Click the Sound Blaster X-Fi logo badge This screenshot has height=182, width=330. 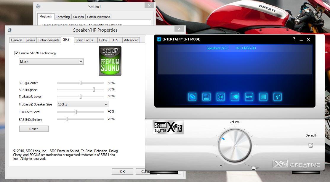(x=168, y=127)
